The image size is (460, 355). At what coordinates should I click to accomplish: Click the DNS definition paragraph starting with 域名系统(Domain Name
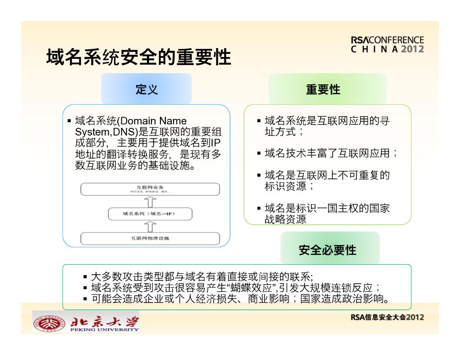click(x=148, y=143)
